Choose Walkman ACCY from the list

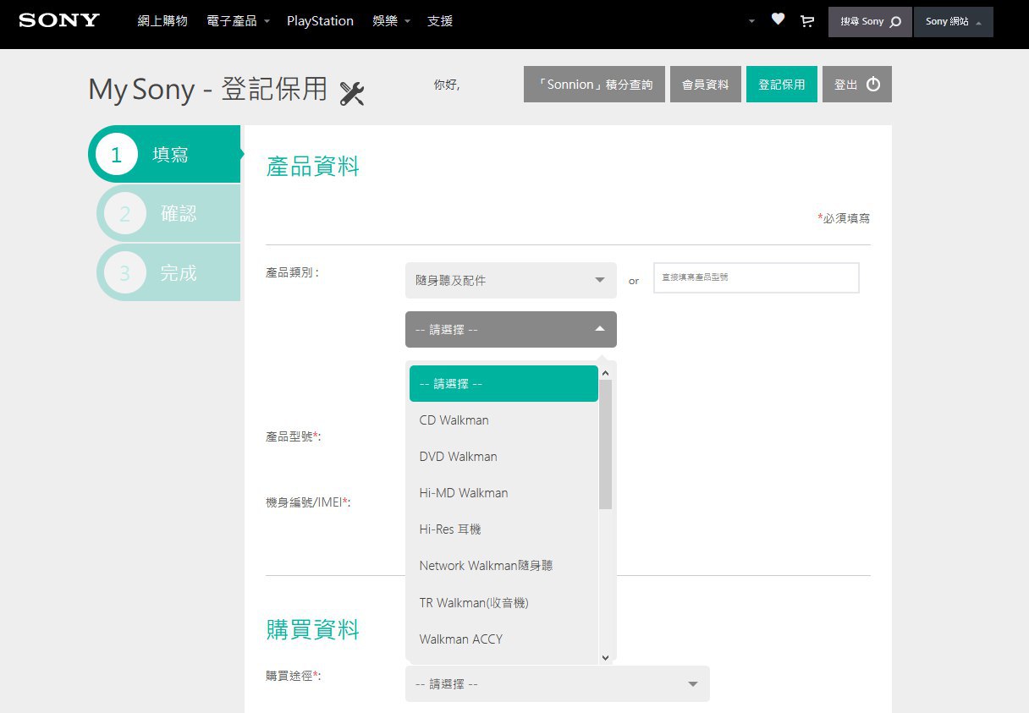coord(503,639)
